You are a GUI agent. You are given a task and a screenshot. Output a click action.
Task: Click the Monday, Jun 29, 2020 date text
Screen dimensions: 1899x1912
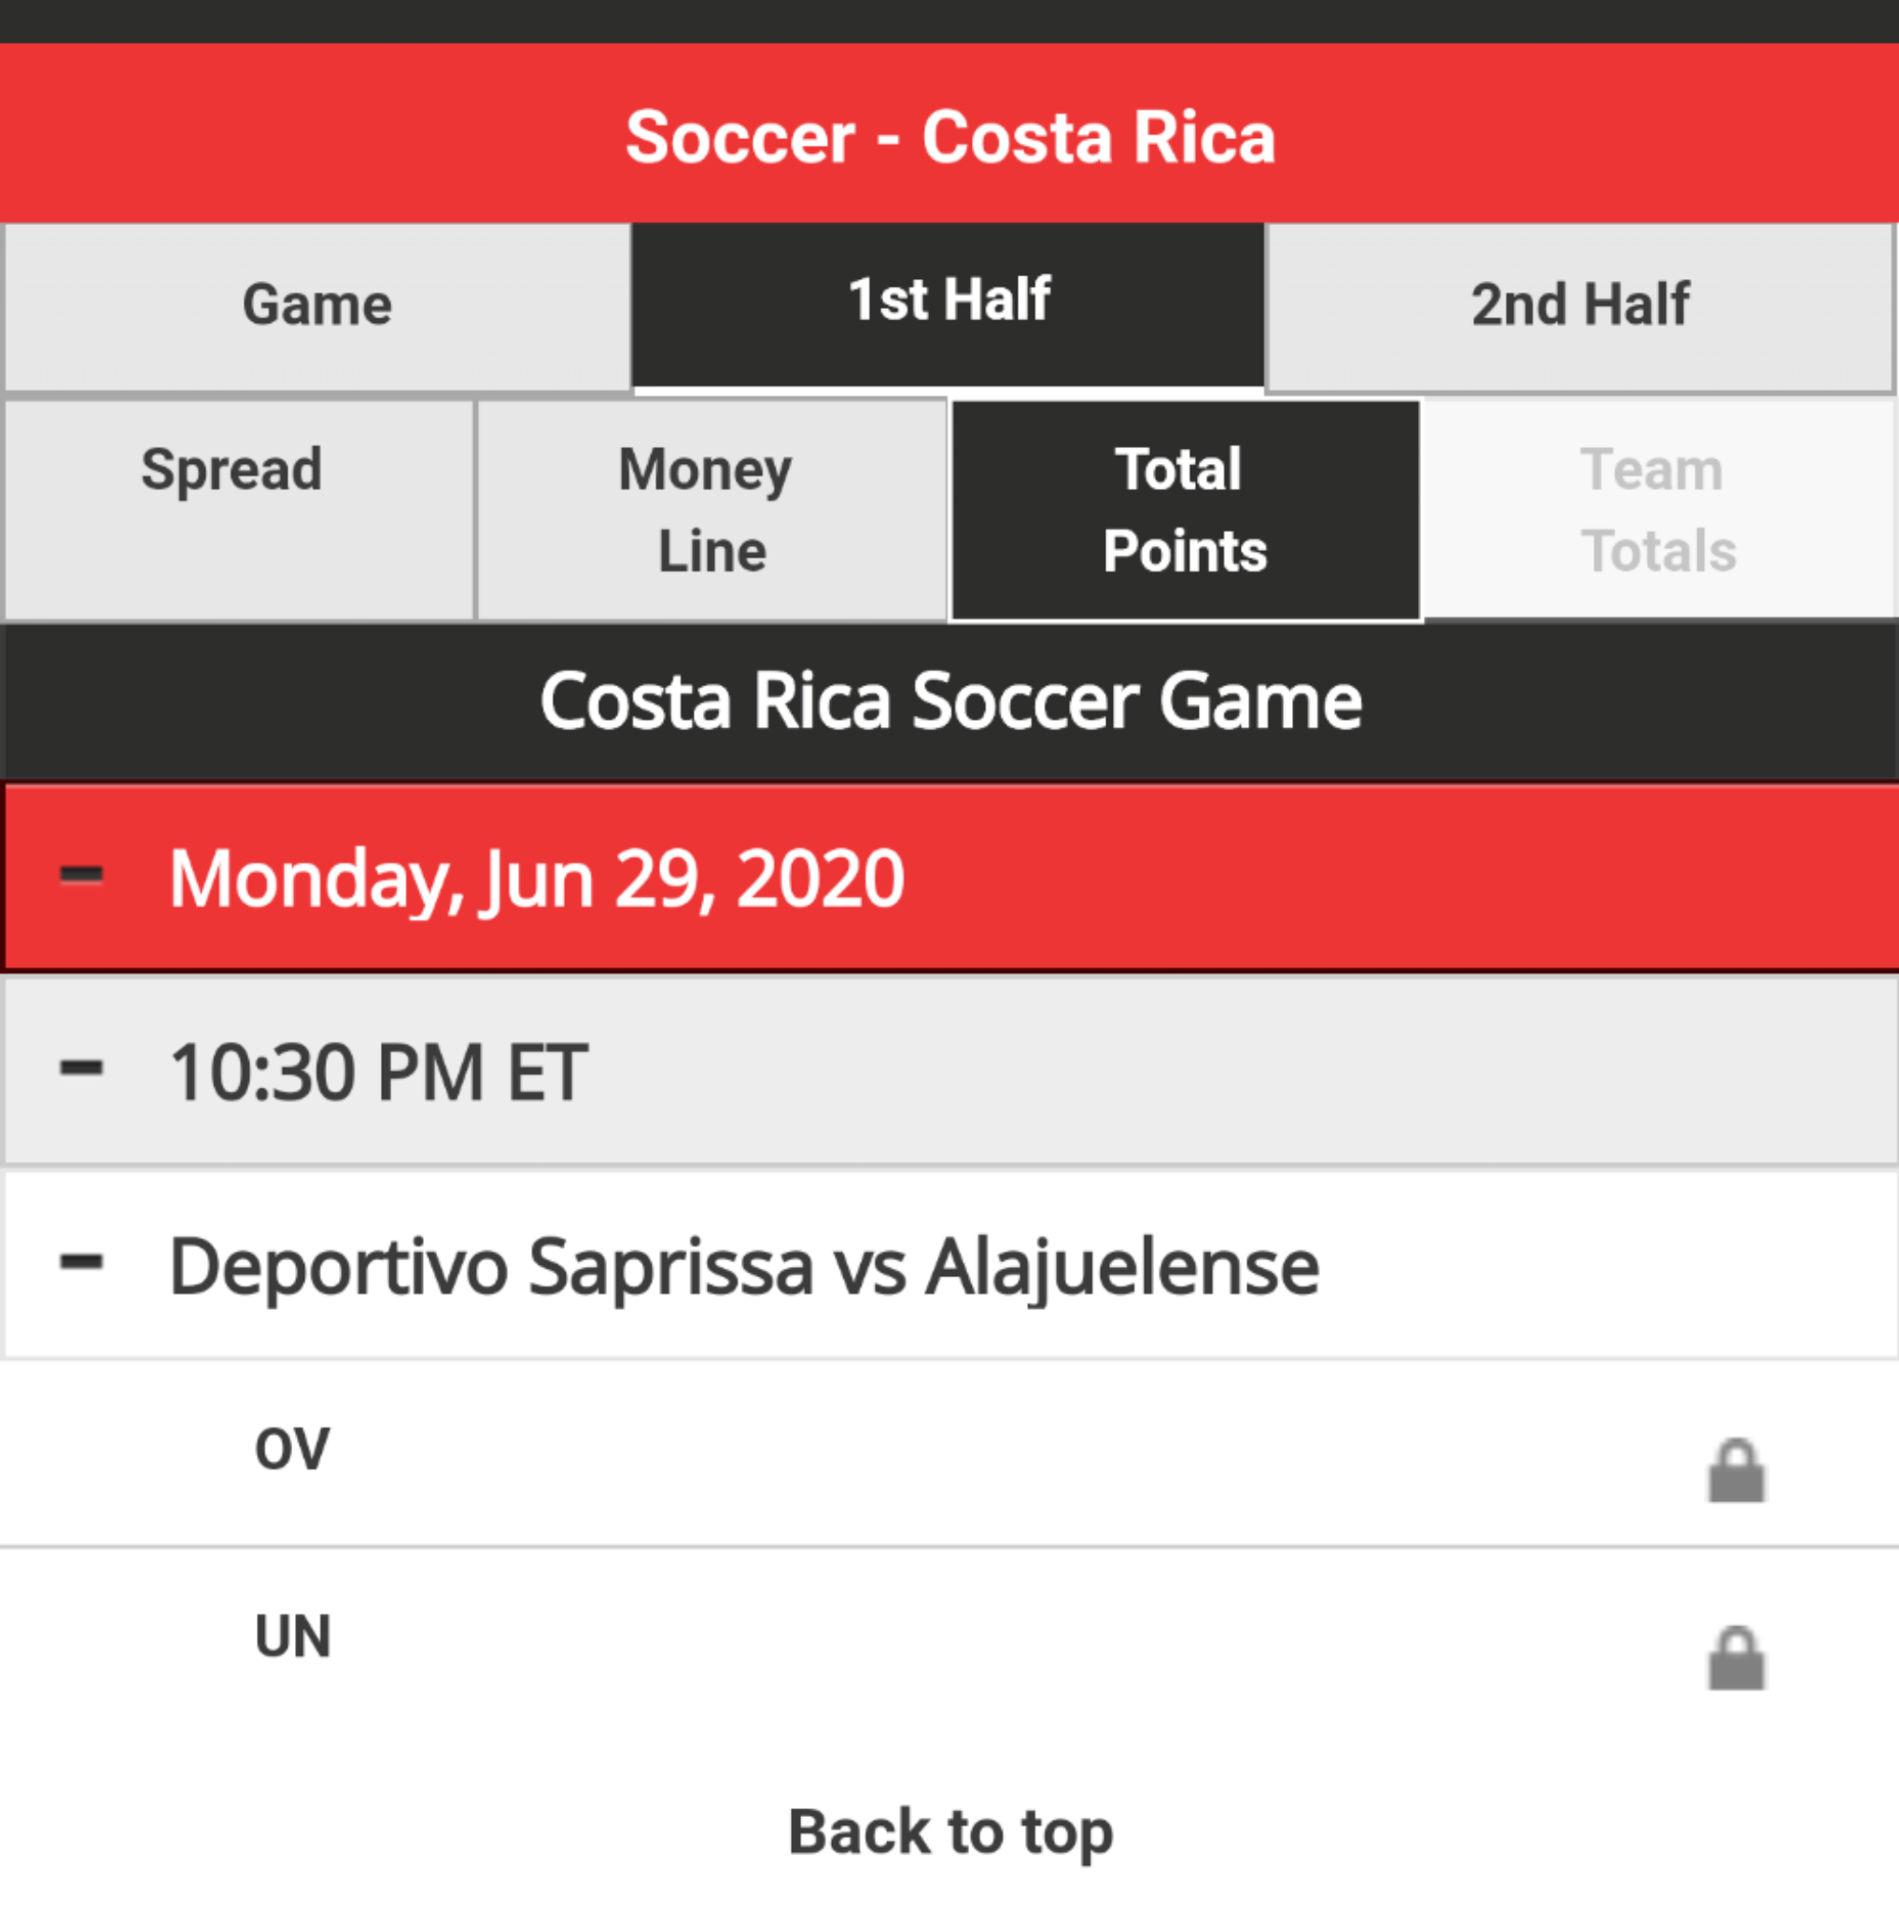pyautogui.click(x=536, y=879)
